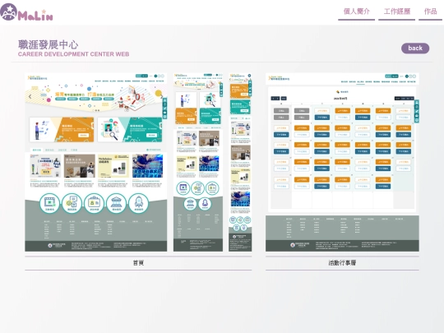Open the 個人簡介 nav item
This screenshot has height=333, width=444.
pos(357,12)
